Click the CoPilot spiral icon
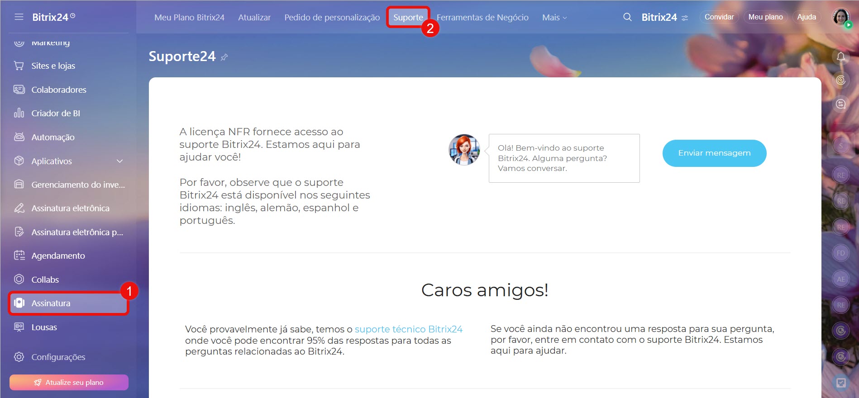Image resolution: width=859 pixels, height=398 pixels. click(x=841, y=80)
